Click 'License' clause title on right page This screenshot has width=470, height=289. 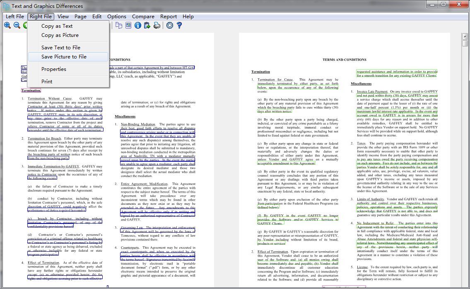[362, 267]
